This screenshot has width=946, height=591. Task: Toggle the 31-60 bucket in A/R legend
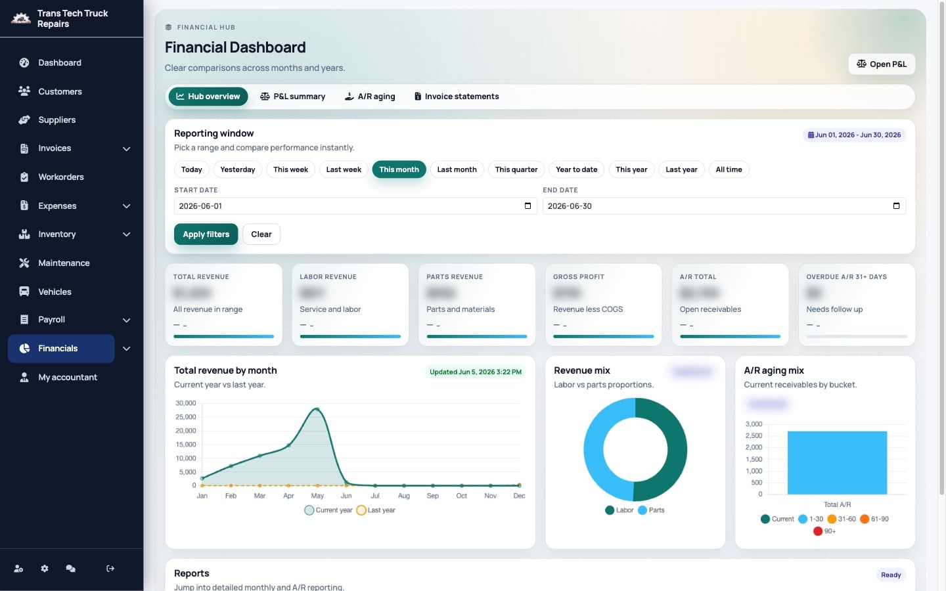coord(842,519)
